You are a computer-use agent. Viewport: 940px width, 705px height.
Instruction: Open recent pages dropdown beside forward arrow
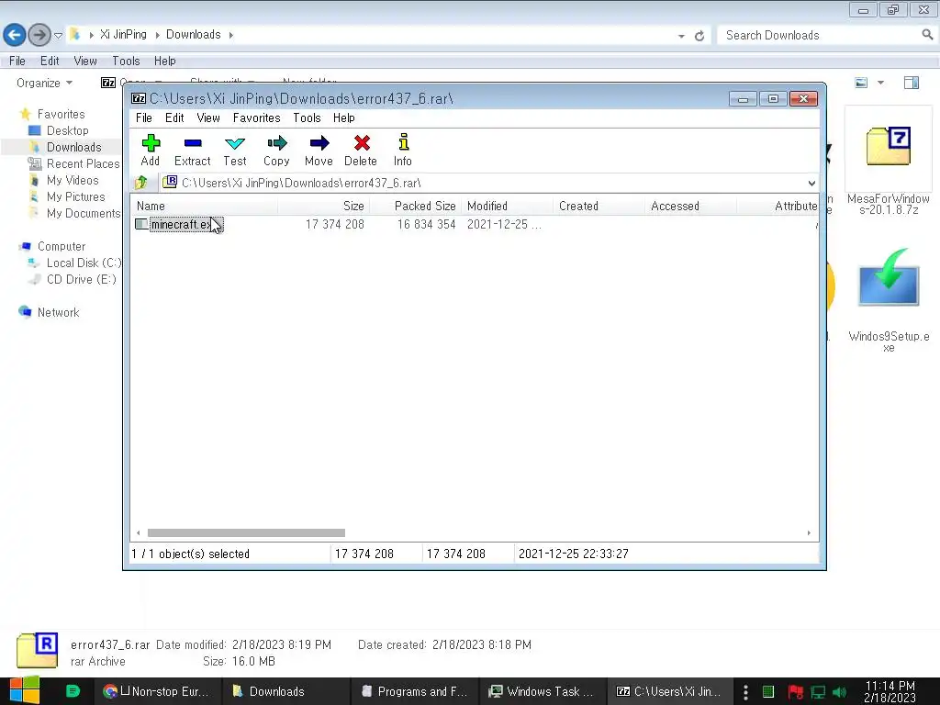click(x=58, y=36)
